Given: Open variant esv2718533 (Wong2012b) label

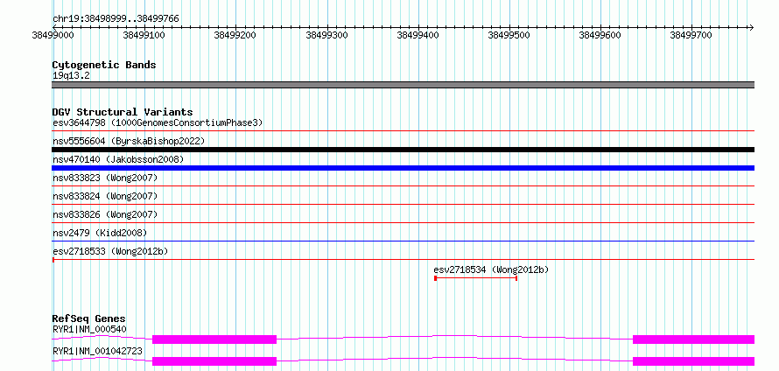Looking at the screenshot, I should click(x=110, y=251).
